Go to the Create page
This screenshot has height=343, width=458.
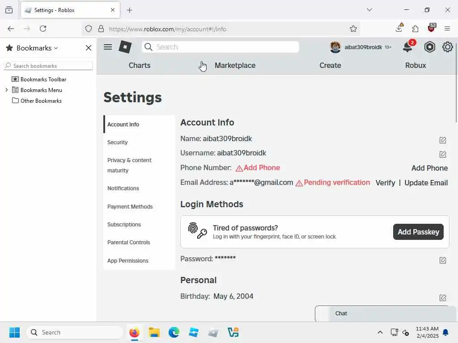(330, 65)
